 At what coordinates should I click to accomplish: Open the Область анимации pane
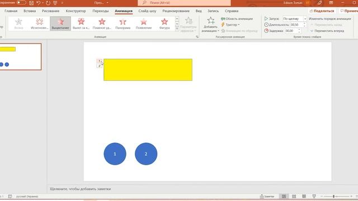[x=237, y=18]
